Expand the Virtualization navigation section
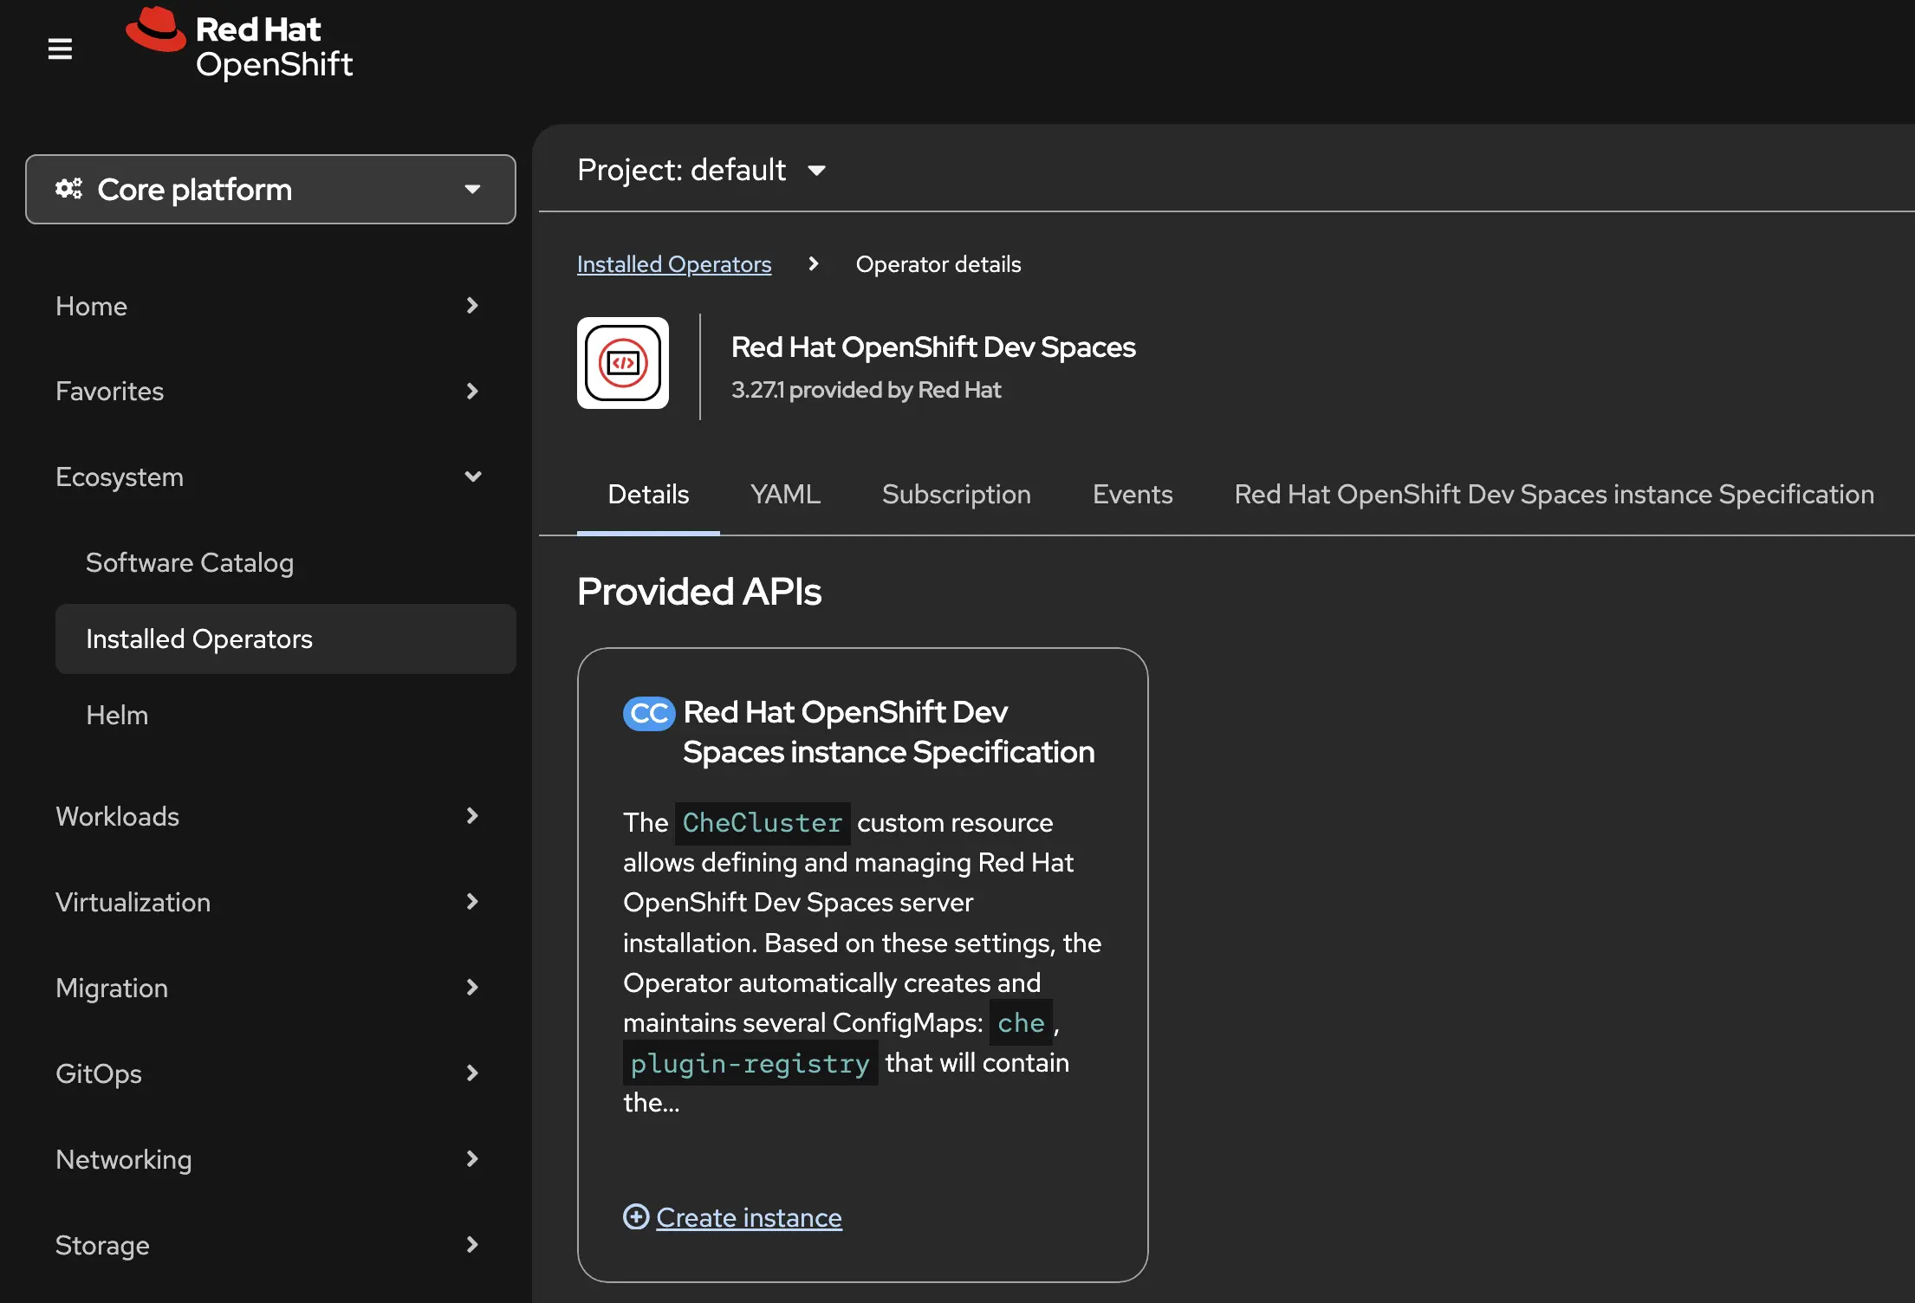The height and width of the screenshot is (1303, 1915). [x=270, y=903]
